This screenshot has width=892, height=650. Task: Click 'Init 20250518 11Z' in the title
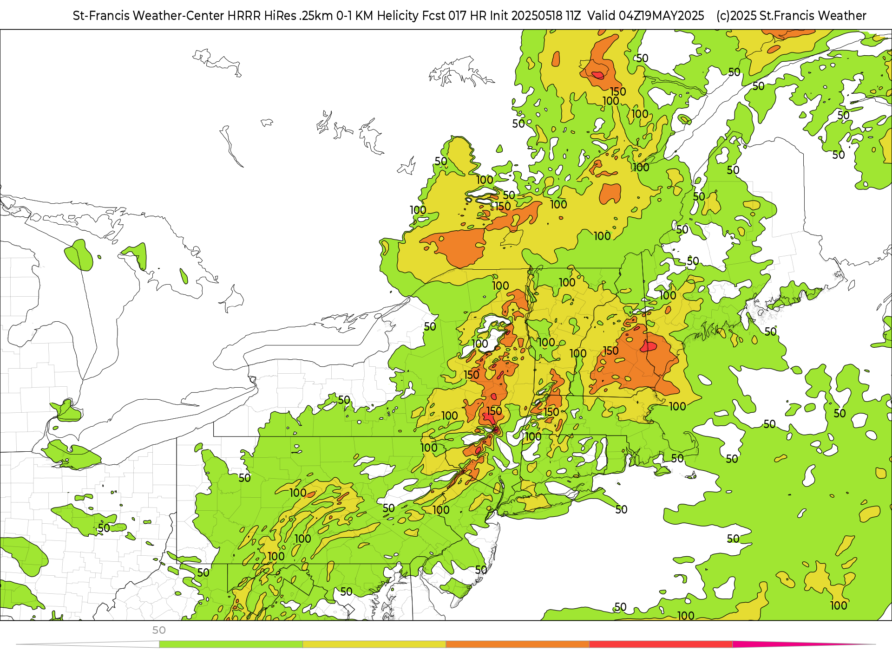tap(535, 16)
